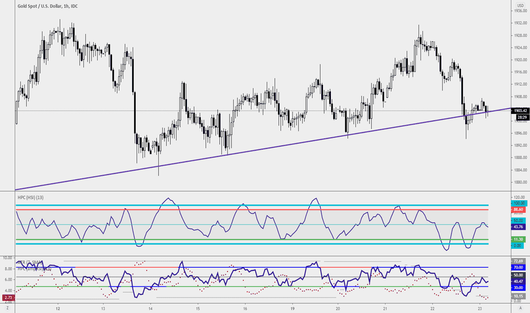This screenshot has height=313, width=530.
Task: Toggle auto-scale with the A button
Action: (x=520, y=308)
